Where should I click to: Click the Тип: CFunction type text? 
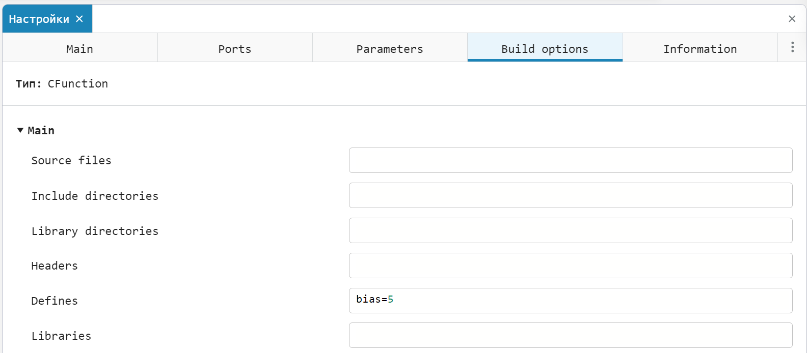pos(62,84)
